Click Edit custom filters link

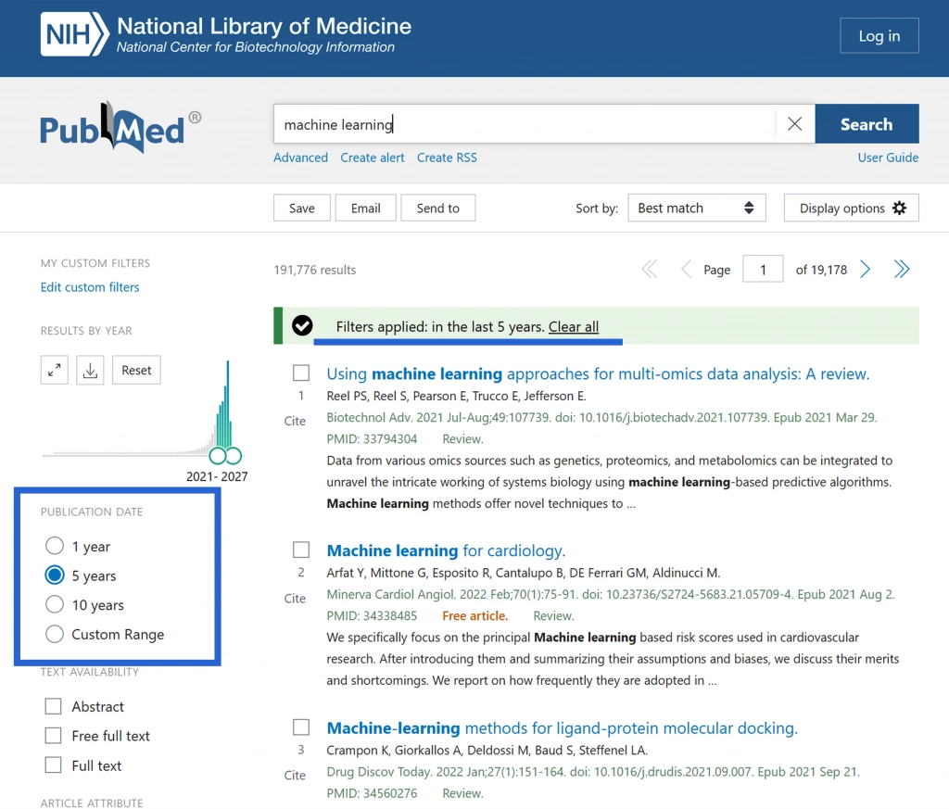pos(90,287)
